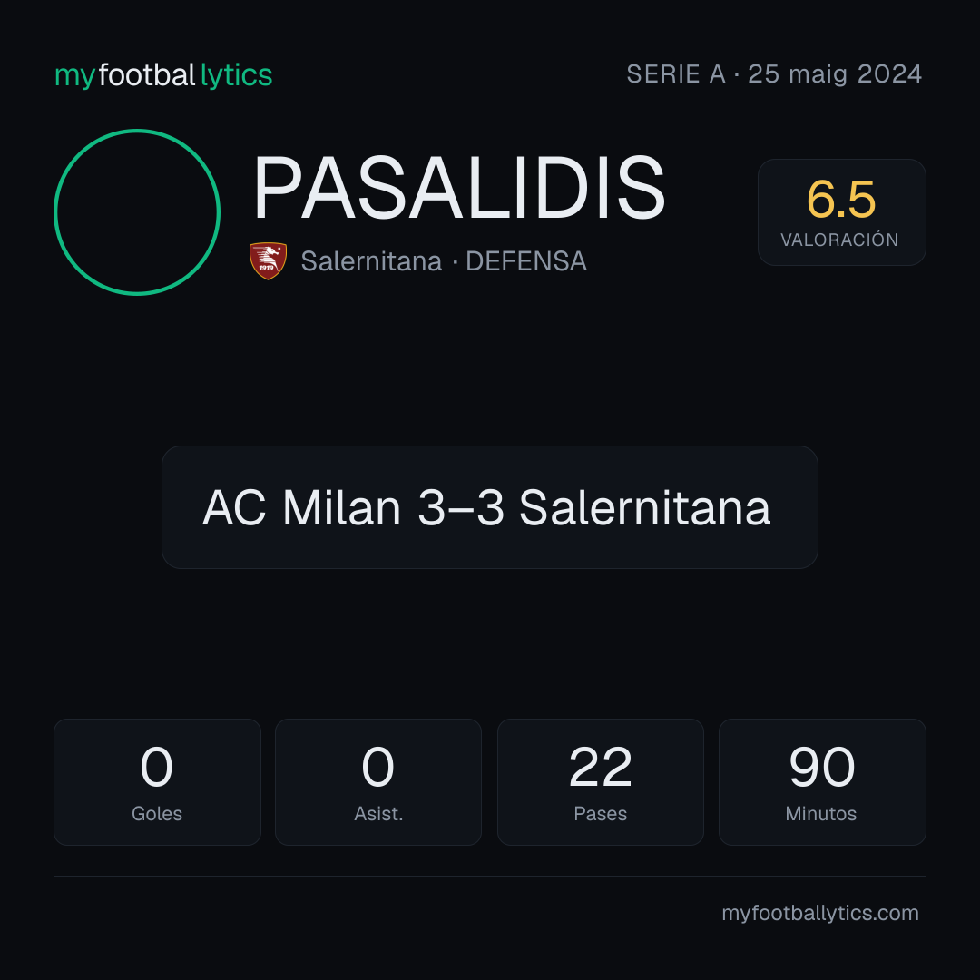Click the PASALIDIS player name heading
The height and width of the screenshot is (980, 980).
[459, 188]
